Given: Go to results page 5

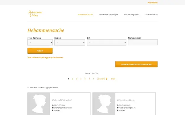Looking at the screenshot, I should coord(85,79).
